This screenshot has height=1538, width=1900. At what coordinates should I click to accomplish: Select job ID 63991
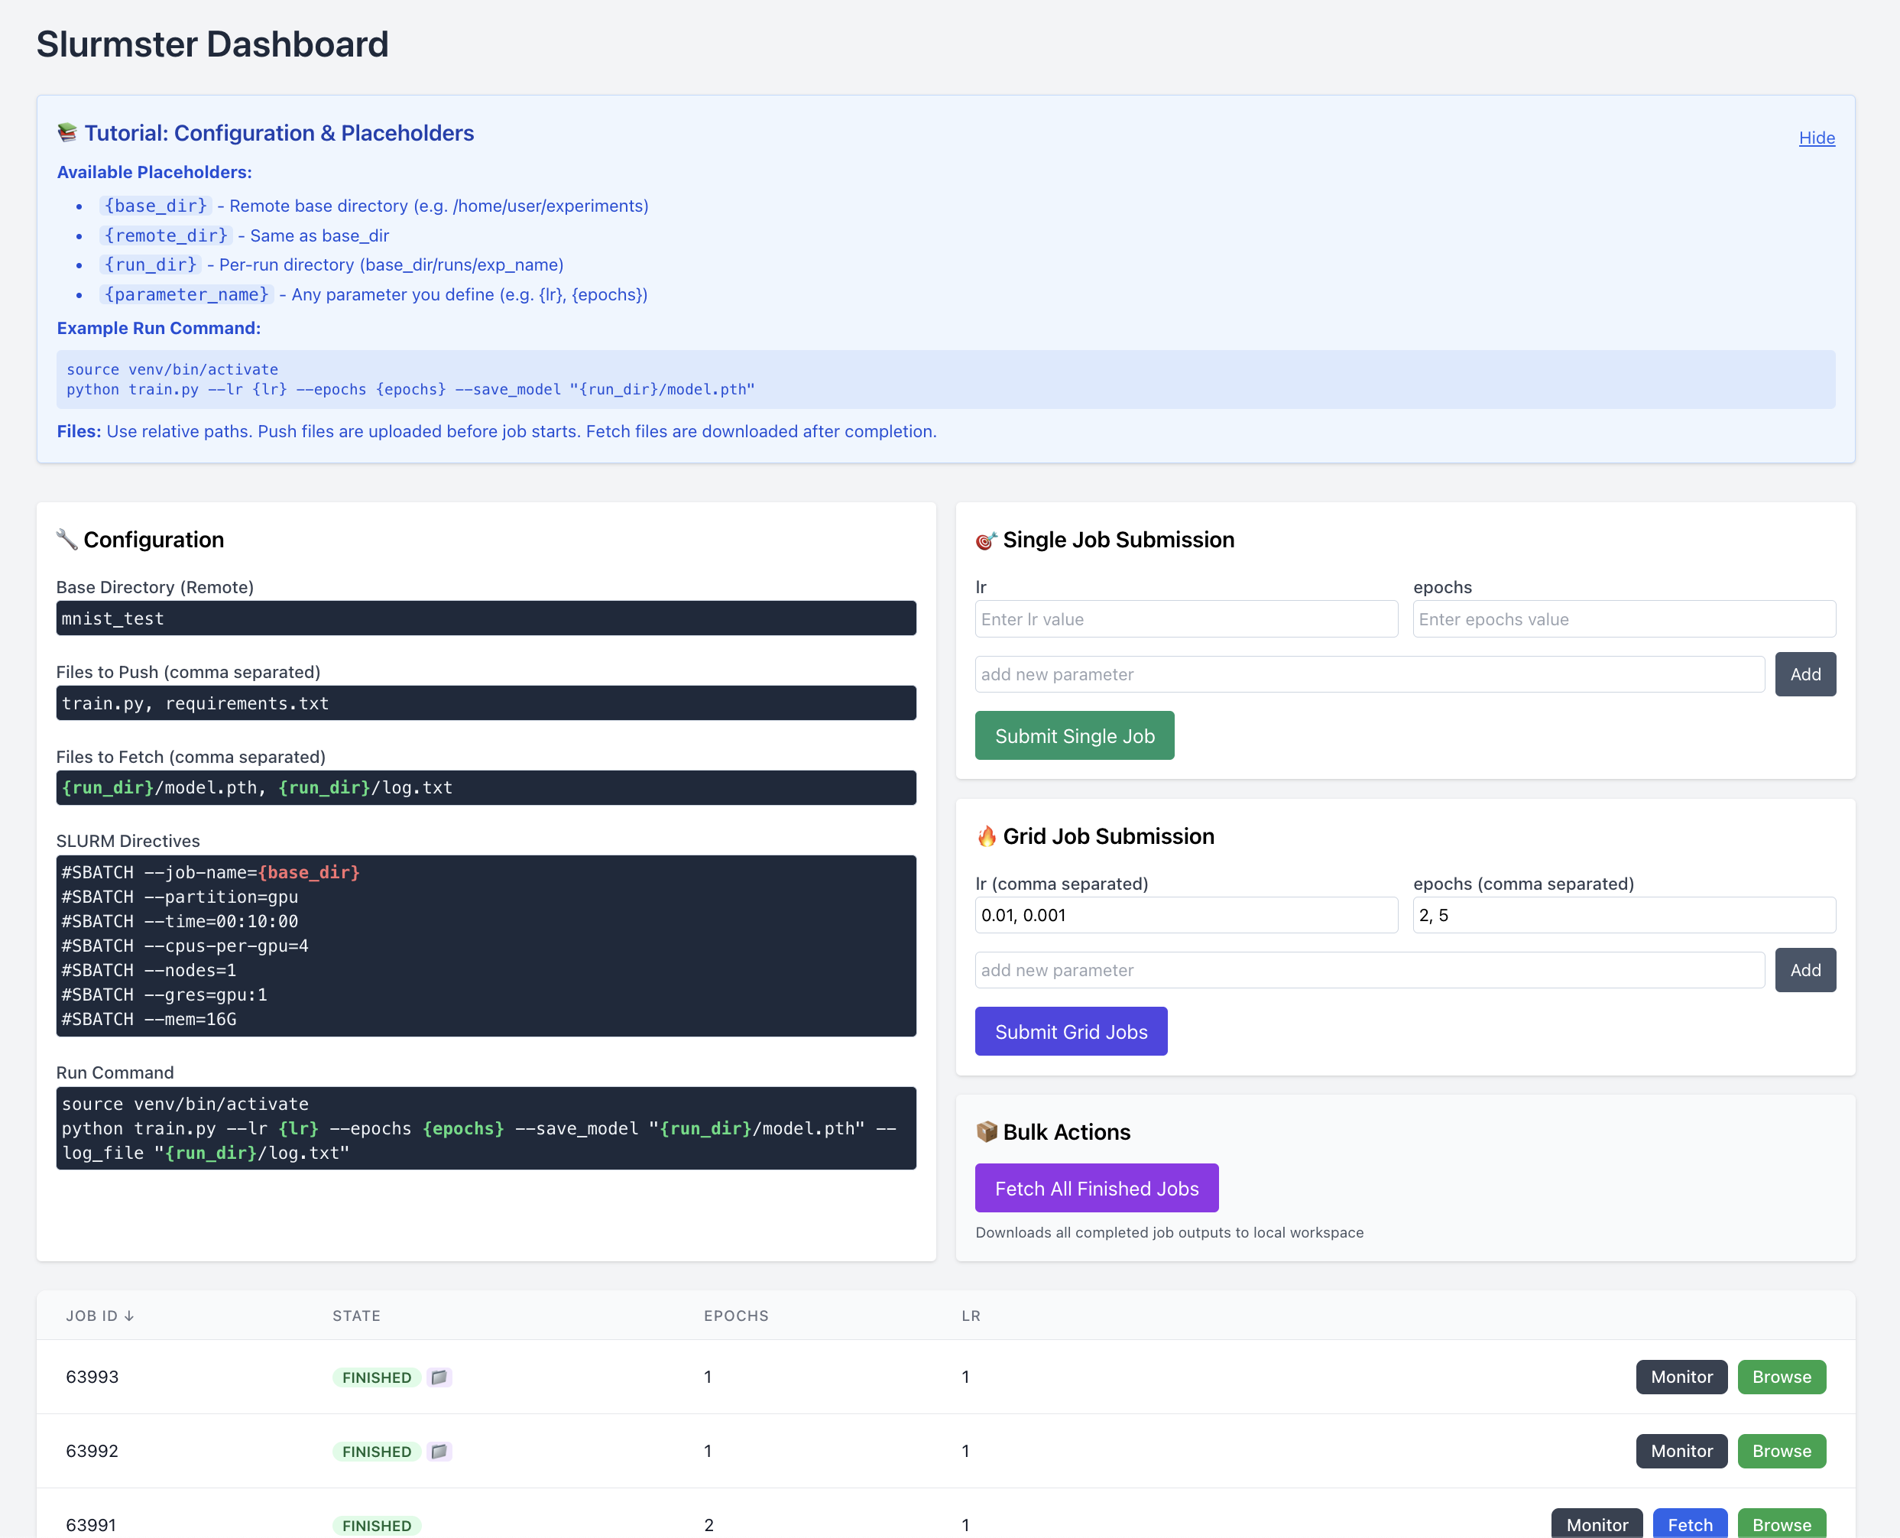tap(92, 1525)
